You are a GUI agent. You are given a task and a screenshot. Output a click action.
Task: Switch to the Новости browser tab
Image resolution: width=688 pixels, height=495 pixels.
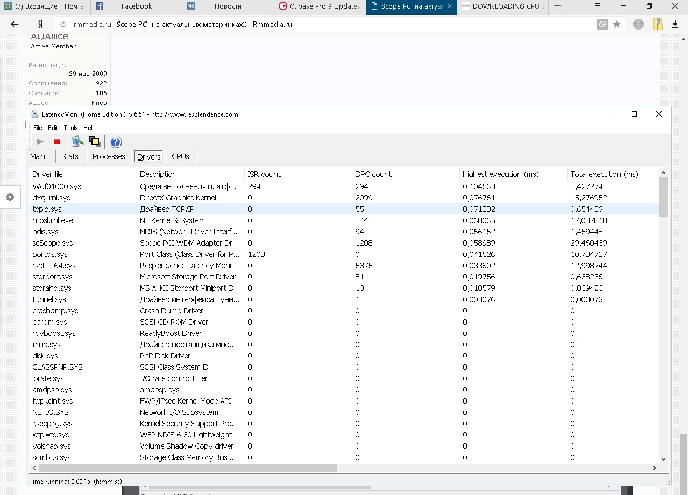[228, 6]
